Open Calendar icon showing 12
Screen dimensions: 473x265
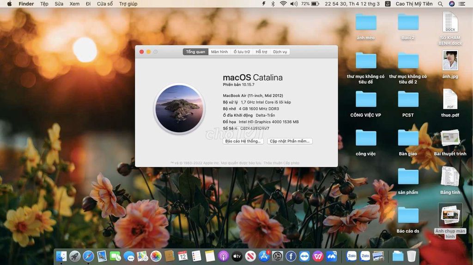tap(183, 256)
